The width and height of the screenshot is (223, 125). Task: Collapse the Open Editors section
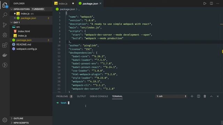[x=11, y=9]
